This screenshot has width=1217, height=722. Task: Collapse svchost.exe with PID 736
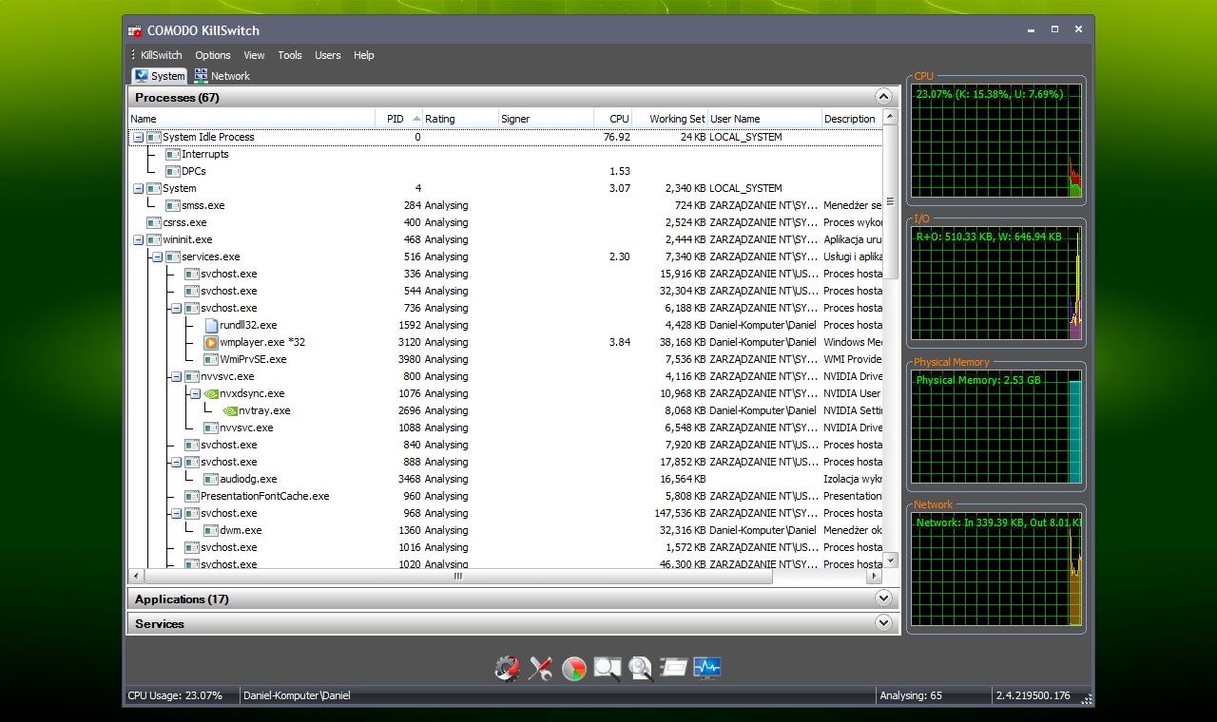pos(176,308)
